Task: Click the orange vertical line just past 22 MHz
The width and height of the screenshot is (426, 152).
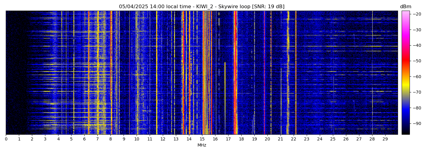Action: coord(296,73)
